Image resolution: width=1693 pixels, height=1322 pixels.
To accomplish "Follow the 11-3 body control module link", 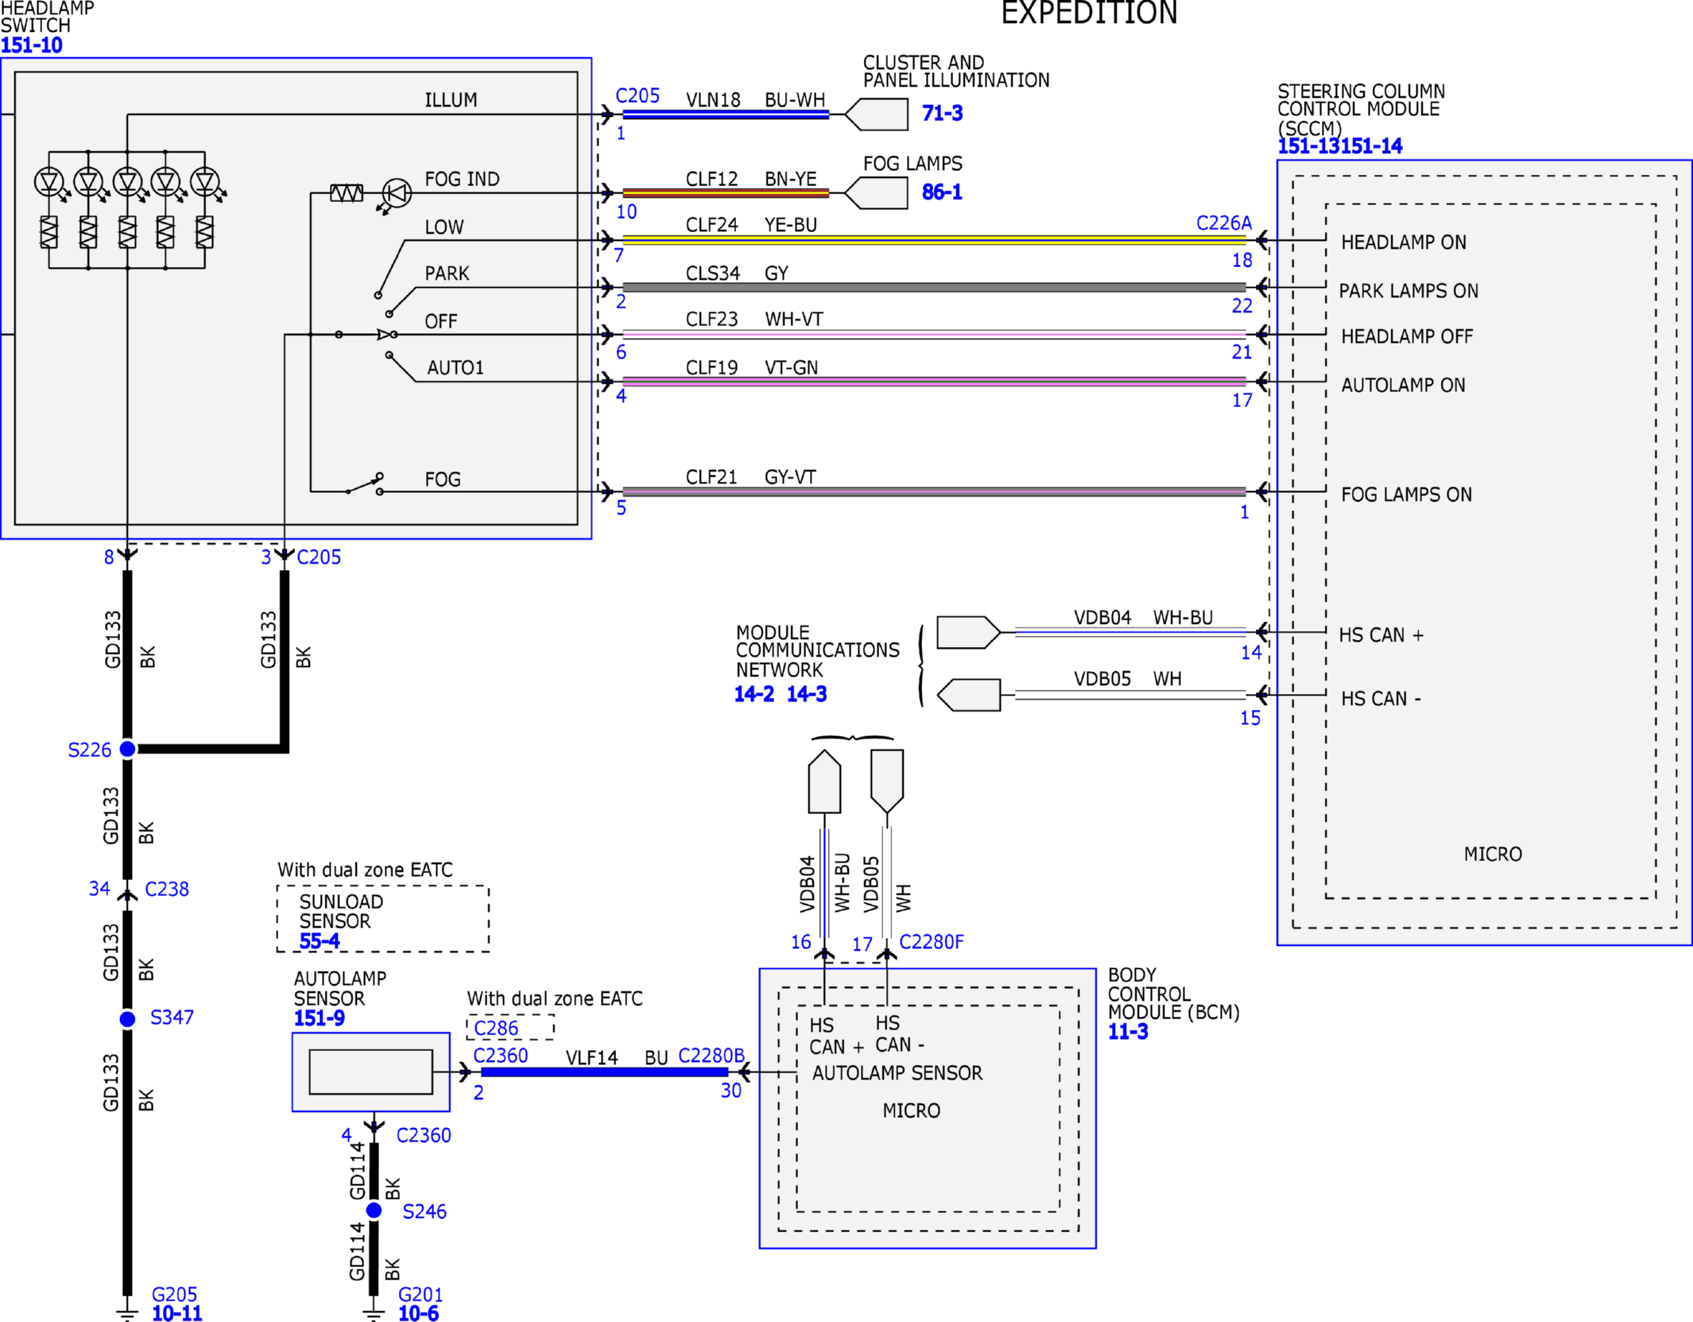I will tap(1128, 1032).
